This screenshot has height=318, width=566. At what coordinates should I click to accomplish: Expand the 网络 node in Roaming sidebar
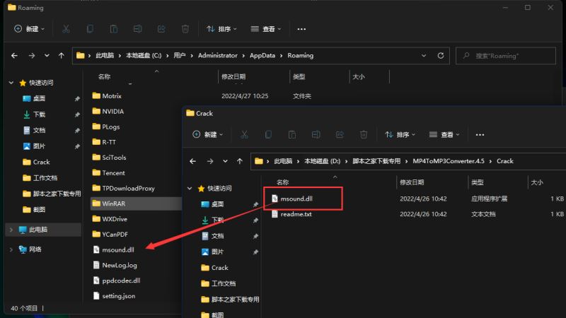11,249
